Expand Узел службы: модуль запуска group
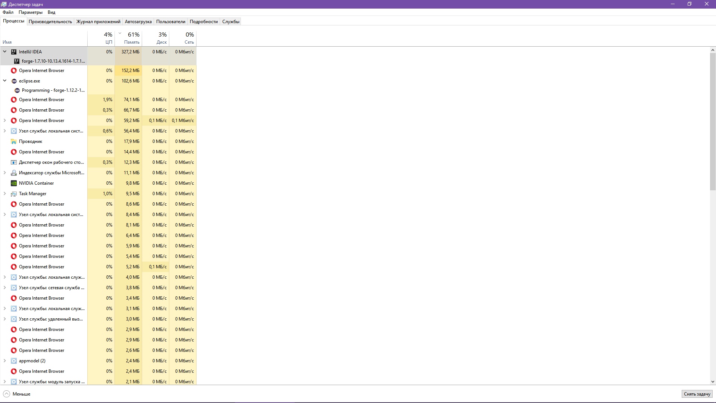This screenshot has width=716, height=403. (x=5, y=382)
